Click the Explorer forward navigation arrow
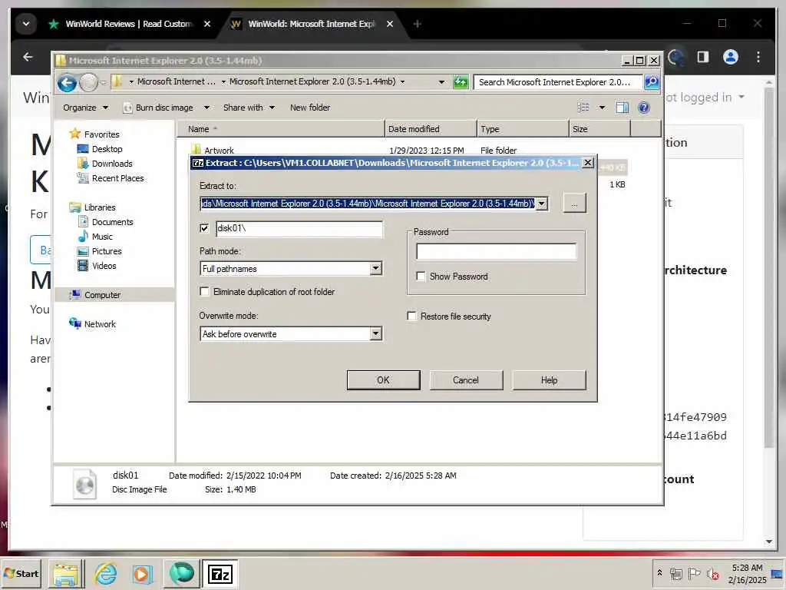 (89, 82)
